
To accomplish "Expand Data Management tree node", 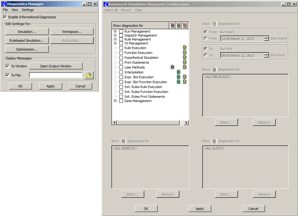I will point(115,101).
